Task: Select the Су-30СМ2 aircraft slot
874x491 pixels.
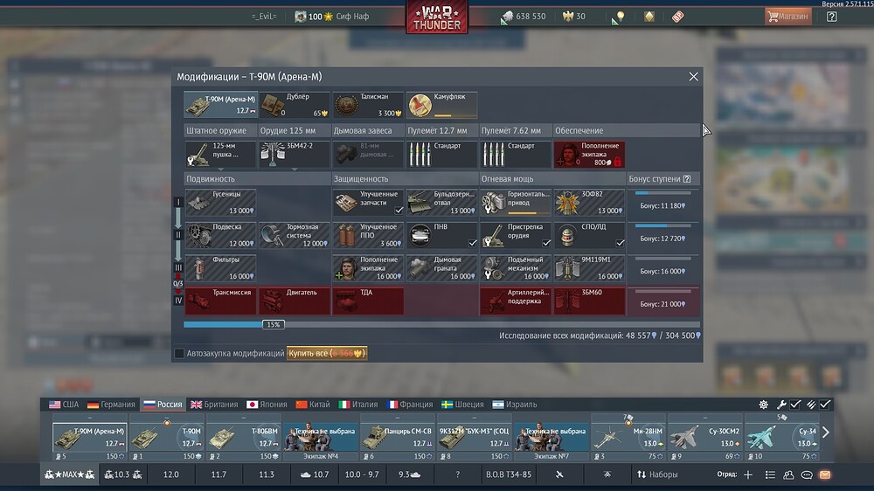Action: [705, 438]
